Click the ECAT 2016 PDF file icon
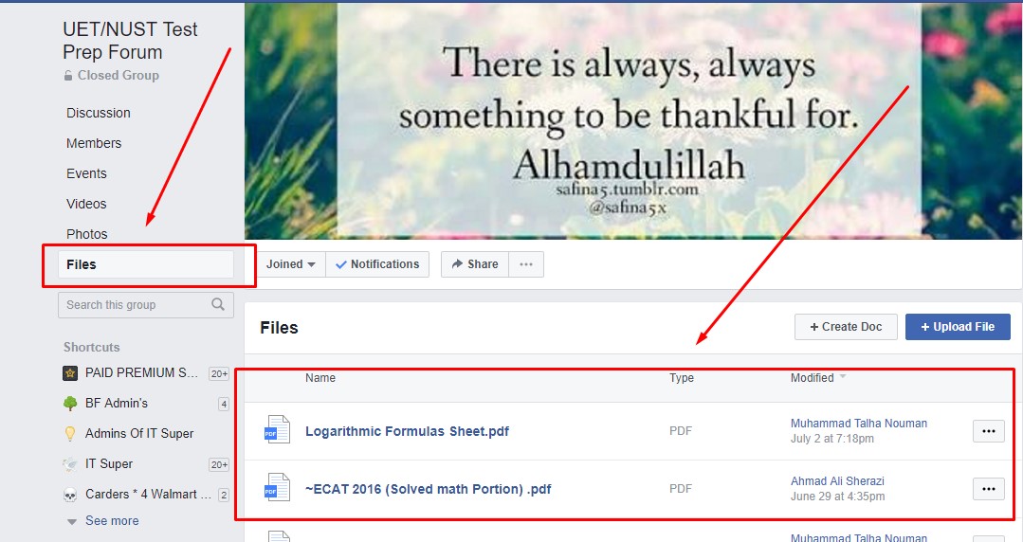 [x=277, y=488]
